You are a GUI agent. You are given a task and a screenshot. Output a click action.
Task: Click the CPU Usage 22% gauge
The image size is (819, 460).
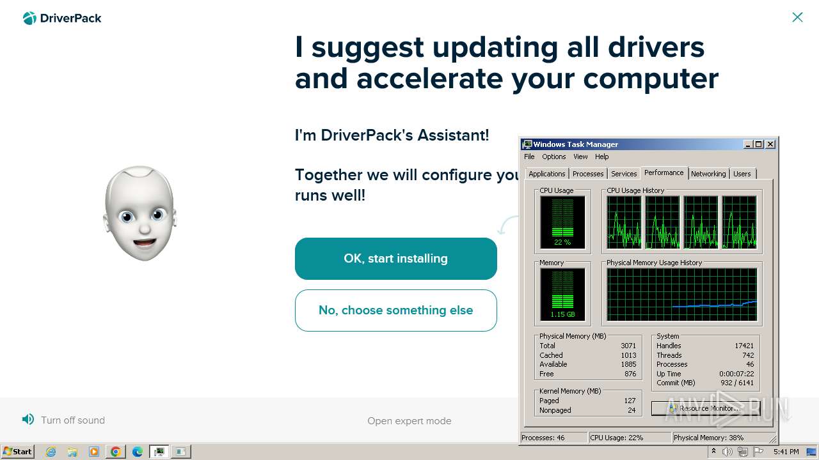pyautogui.click(x=562, y=222)
